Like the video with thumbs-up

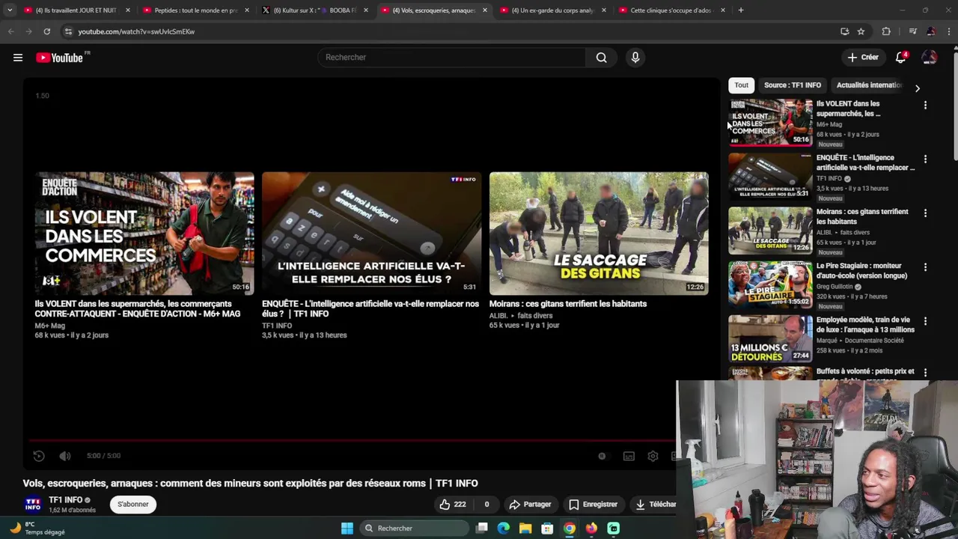[x=452, y=505]
